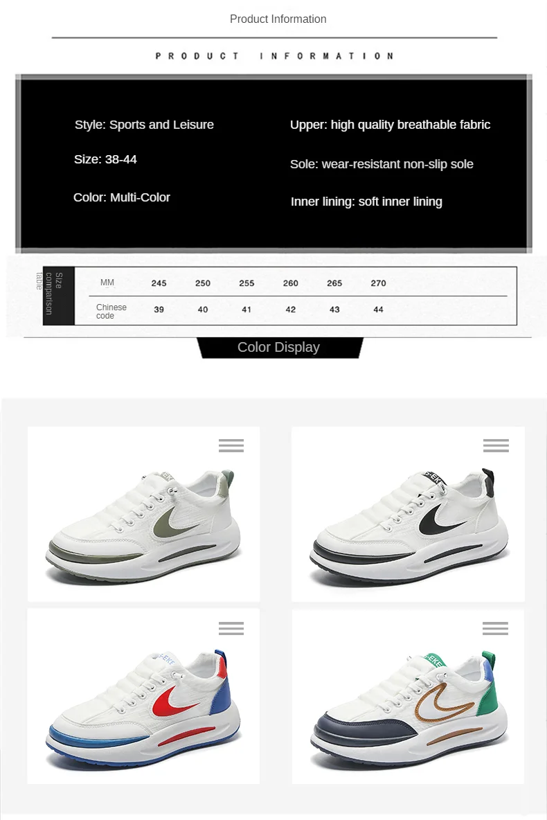
Task: Select the brown outline swoosh sneaker
Action: pyautogui.click(x=409, y=710)
